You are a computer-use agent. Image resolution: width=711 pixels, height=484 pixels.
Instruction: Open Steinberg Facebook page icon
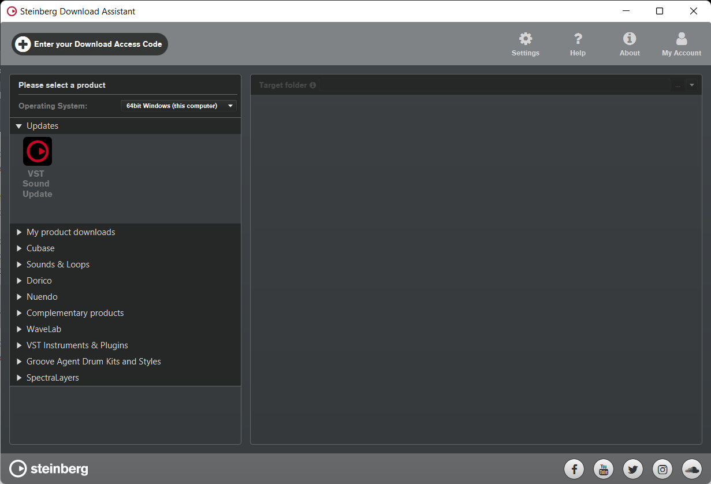(574, 469)
